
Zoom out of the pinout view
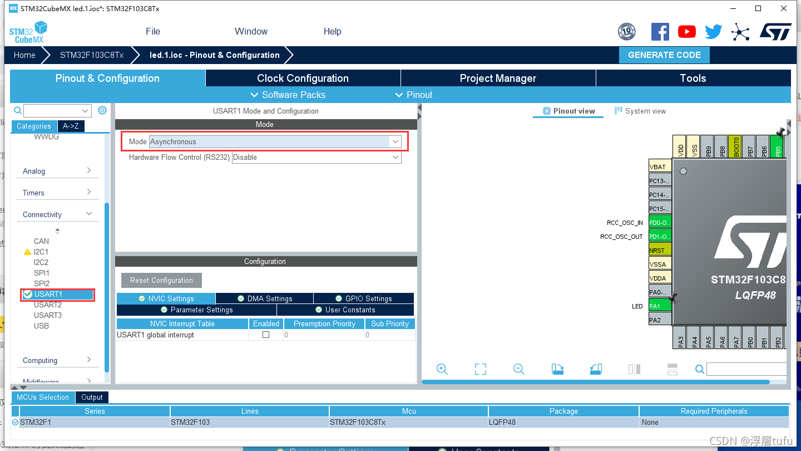click(519, 369)
